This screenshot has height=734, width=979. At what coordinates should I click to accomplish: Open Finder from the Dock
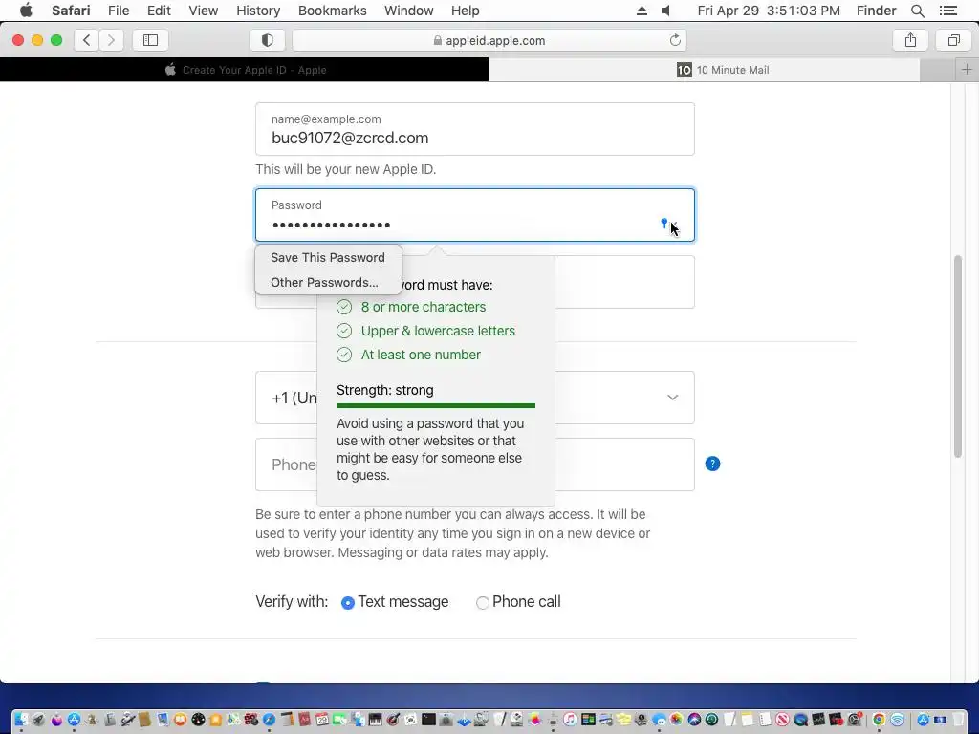click(21, 719)
